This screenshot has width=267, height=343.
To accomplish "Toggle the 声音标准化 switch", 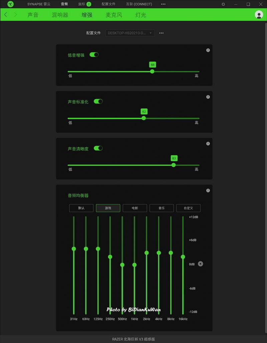I will tap(98, 101).
